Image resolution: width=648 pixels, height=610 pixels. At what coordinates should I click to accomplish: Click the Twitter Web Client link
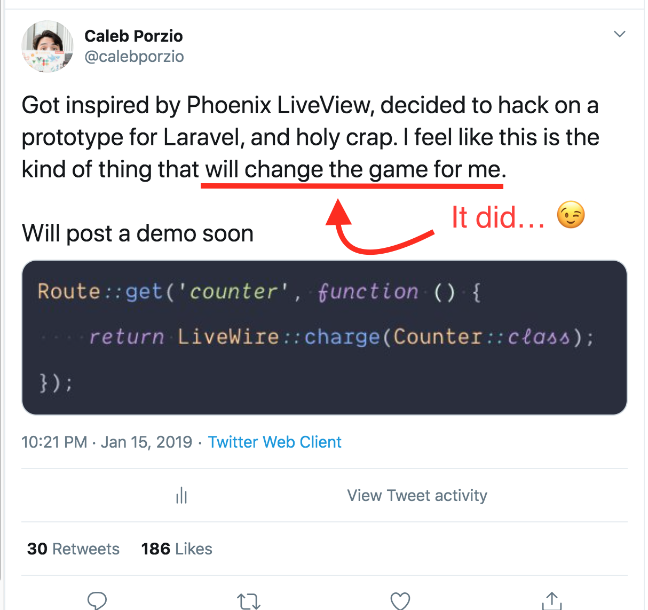[274, 442]
